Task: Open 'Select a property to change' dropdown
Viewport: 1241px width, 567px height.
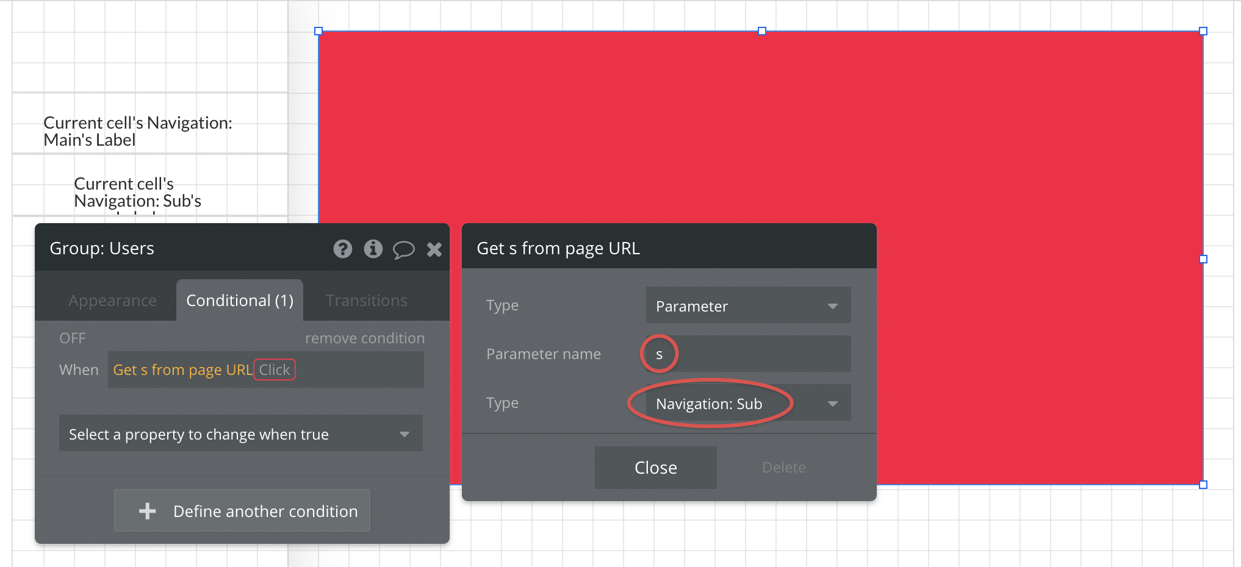Action: [x=240, y=434]
